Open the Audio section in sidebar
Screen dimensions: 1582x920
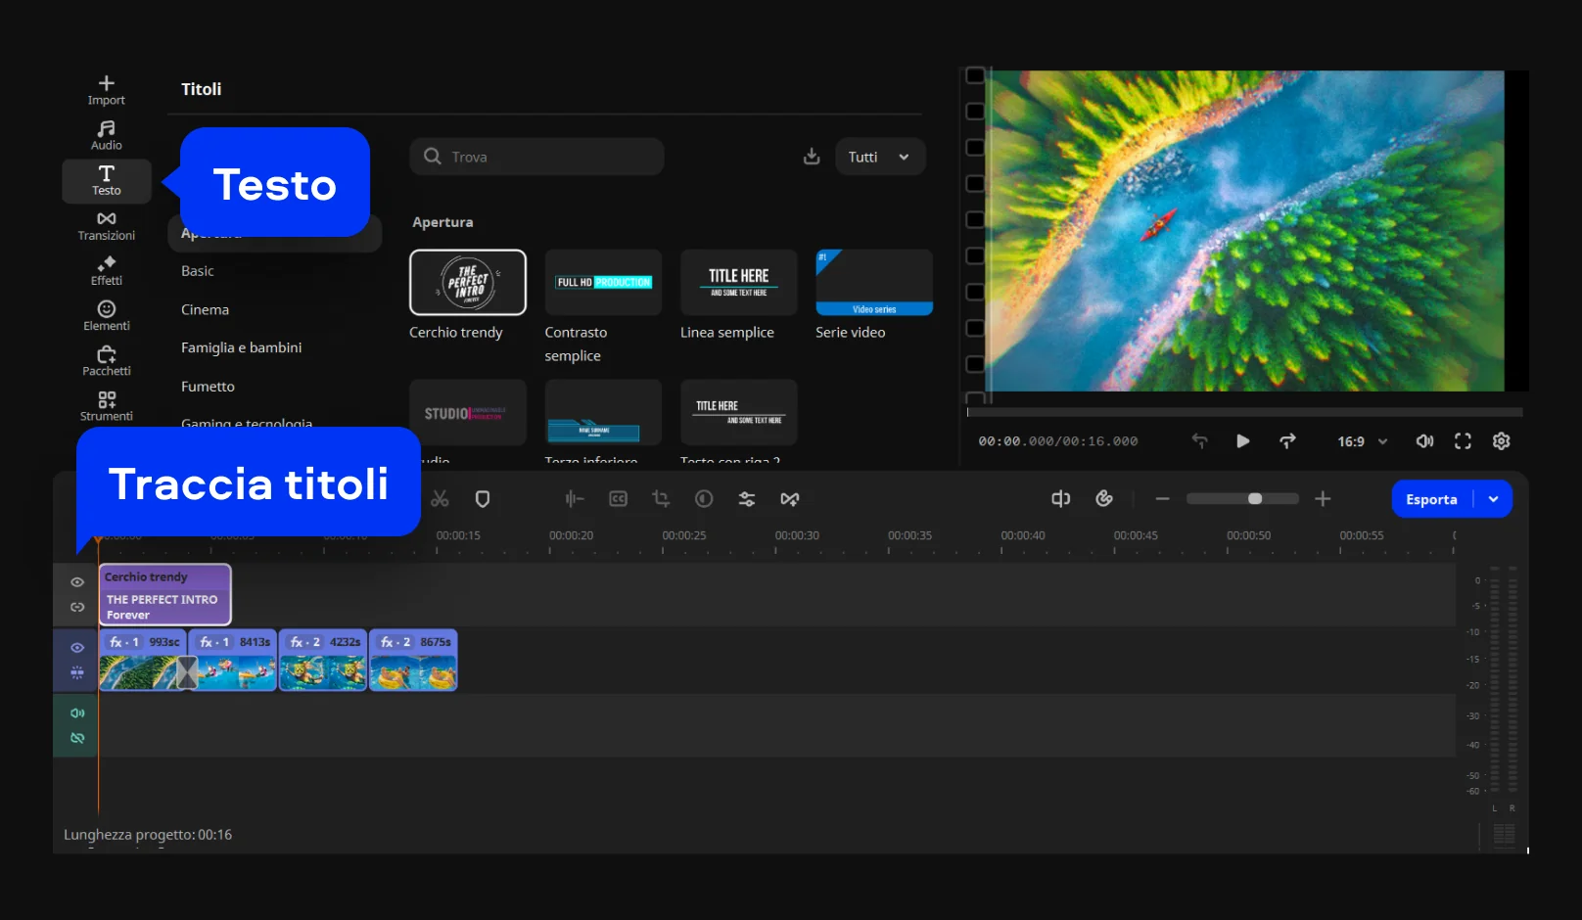pyautogui.click(x=106, y=135)
